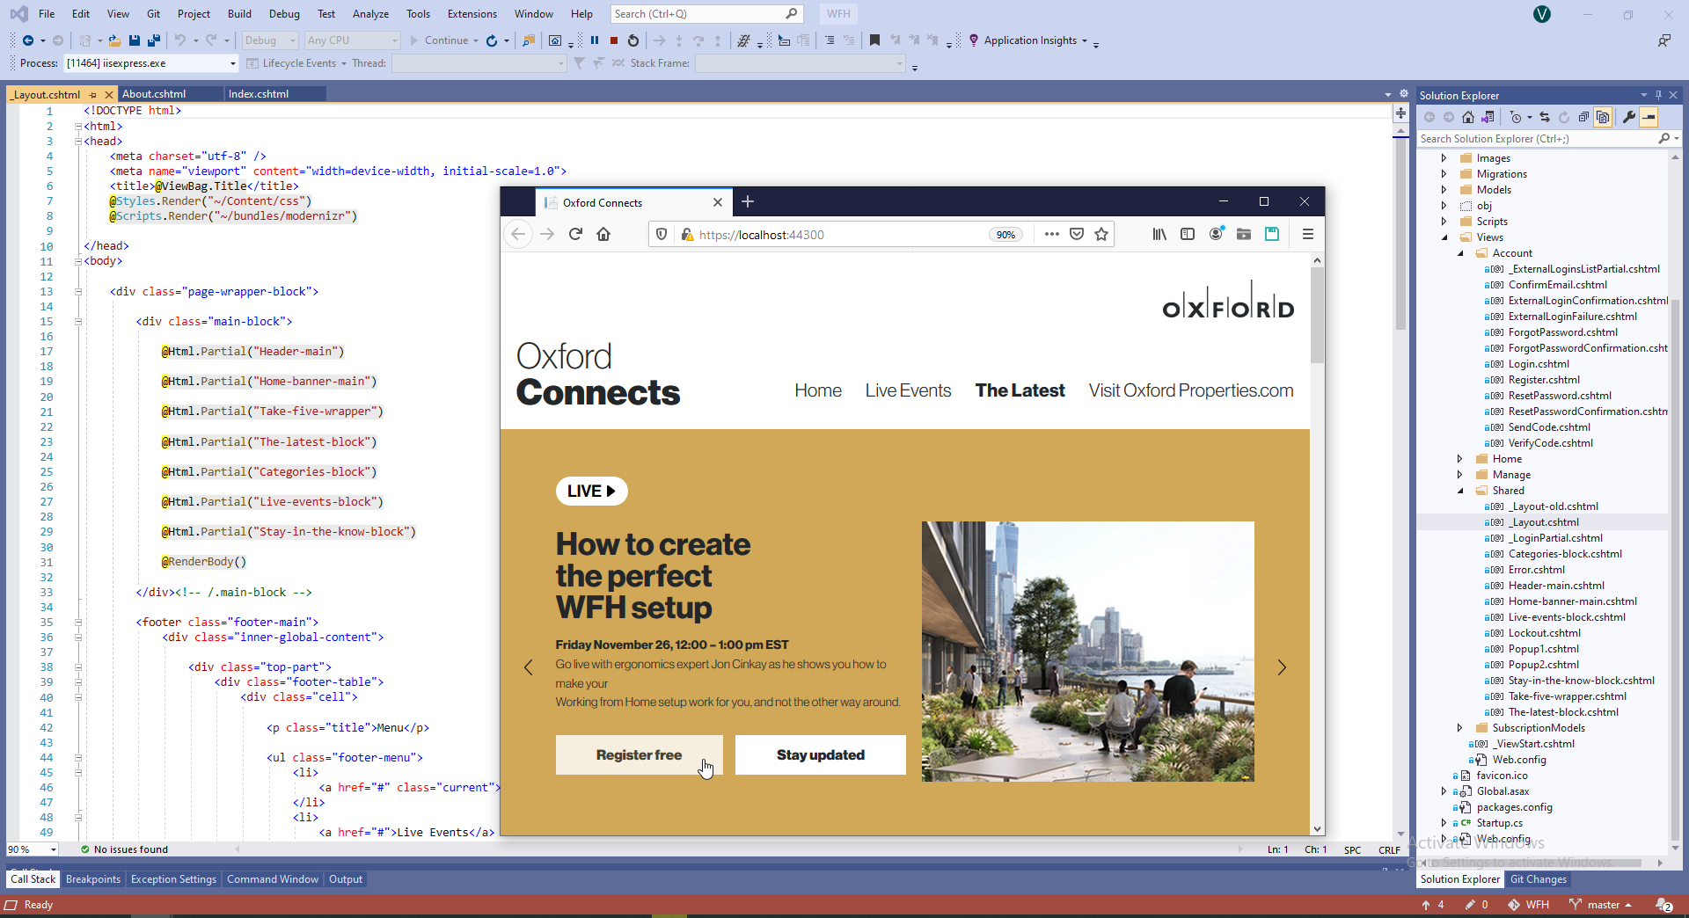Open the Git menu
Screen dimensions: 1689x918
(154, 14)
